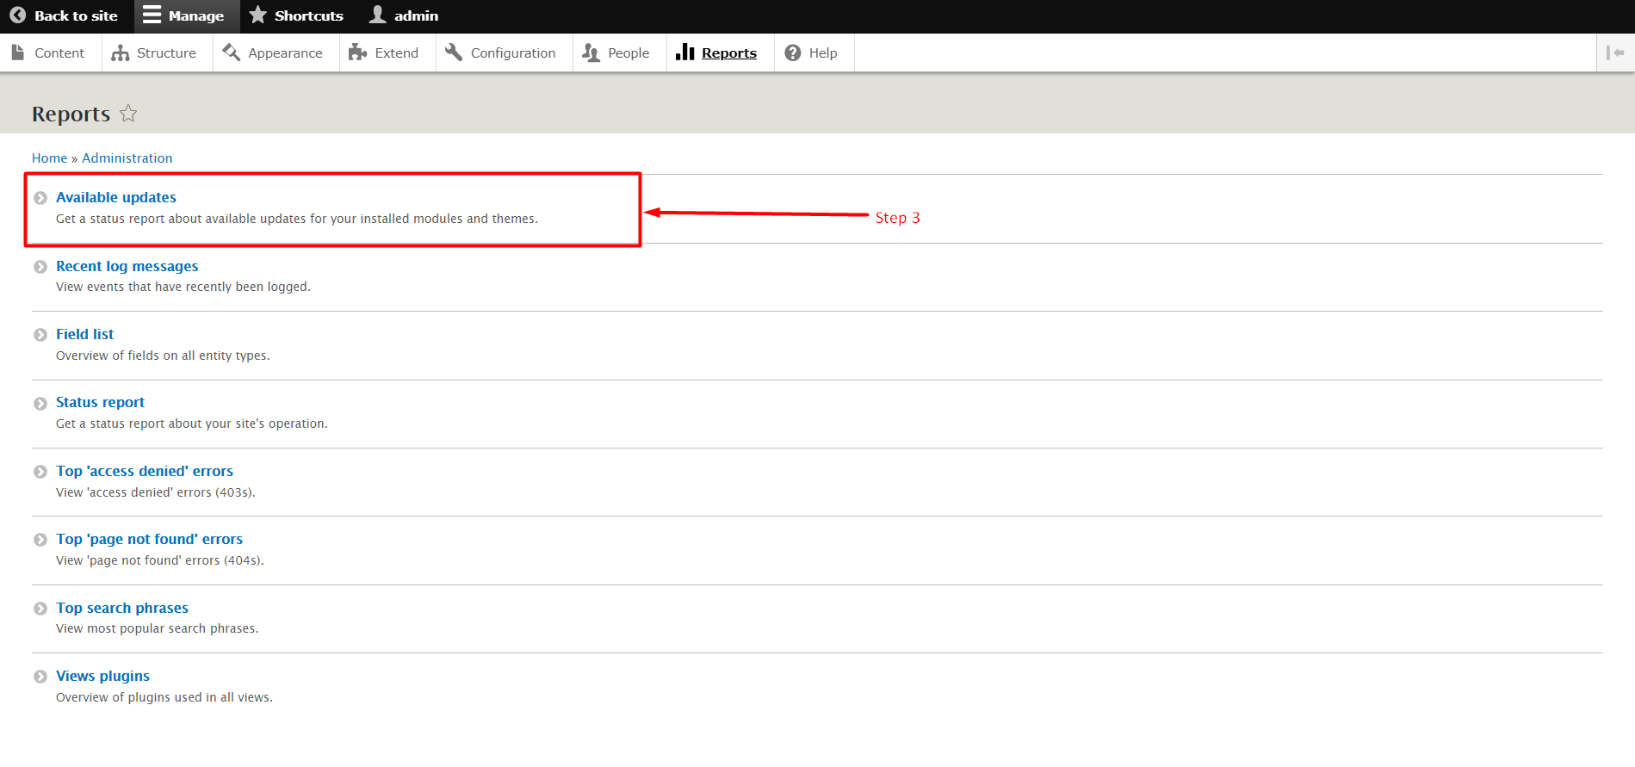Open Recent log messages report

click(127, 266)
